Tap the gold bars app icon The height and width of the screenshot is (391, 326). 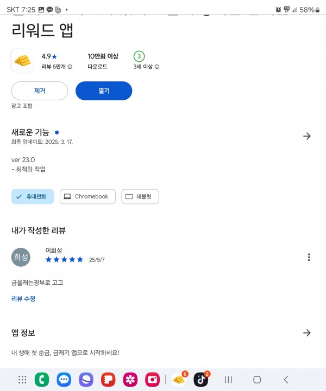coord(22,61)
